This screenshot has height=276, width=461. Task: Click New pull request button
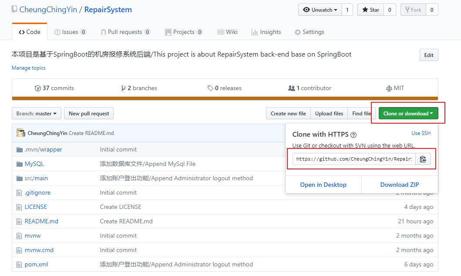coord(89,114)
